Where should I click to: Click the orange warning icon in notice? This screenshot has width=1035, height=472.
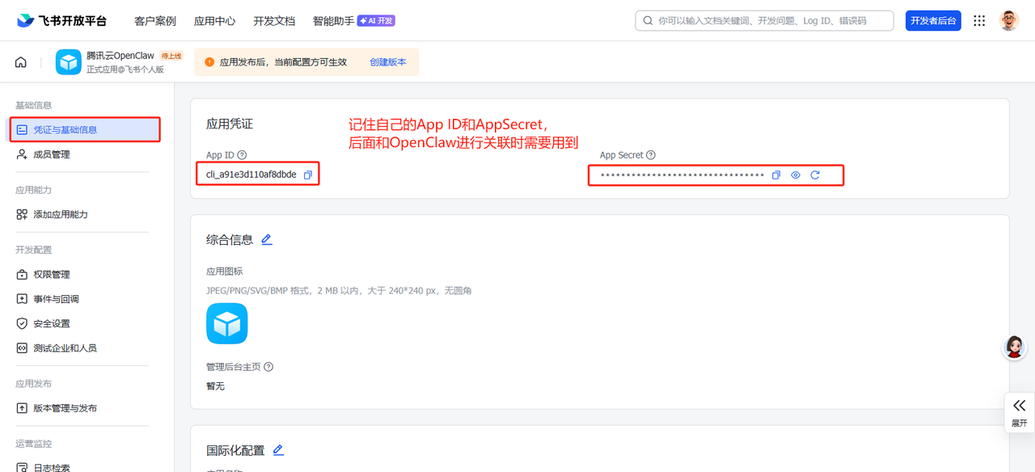[209, 62]
